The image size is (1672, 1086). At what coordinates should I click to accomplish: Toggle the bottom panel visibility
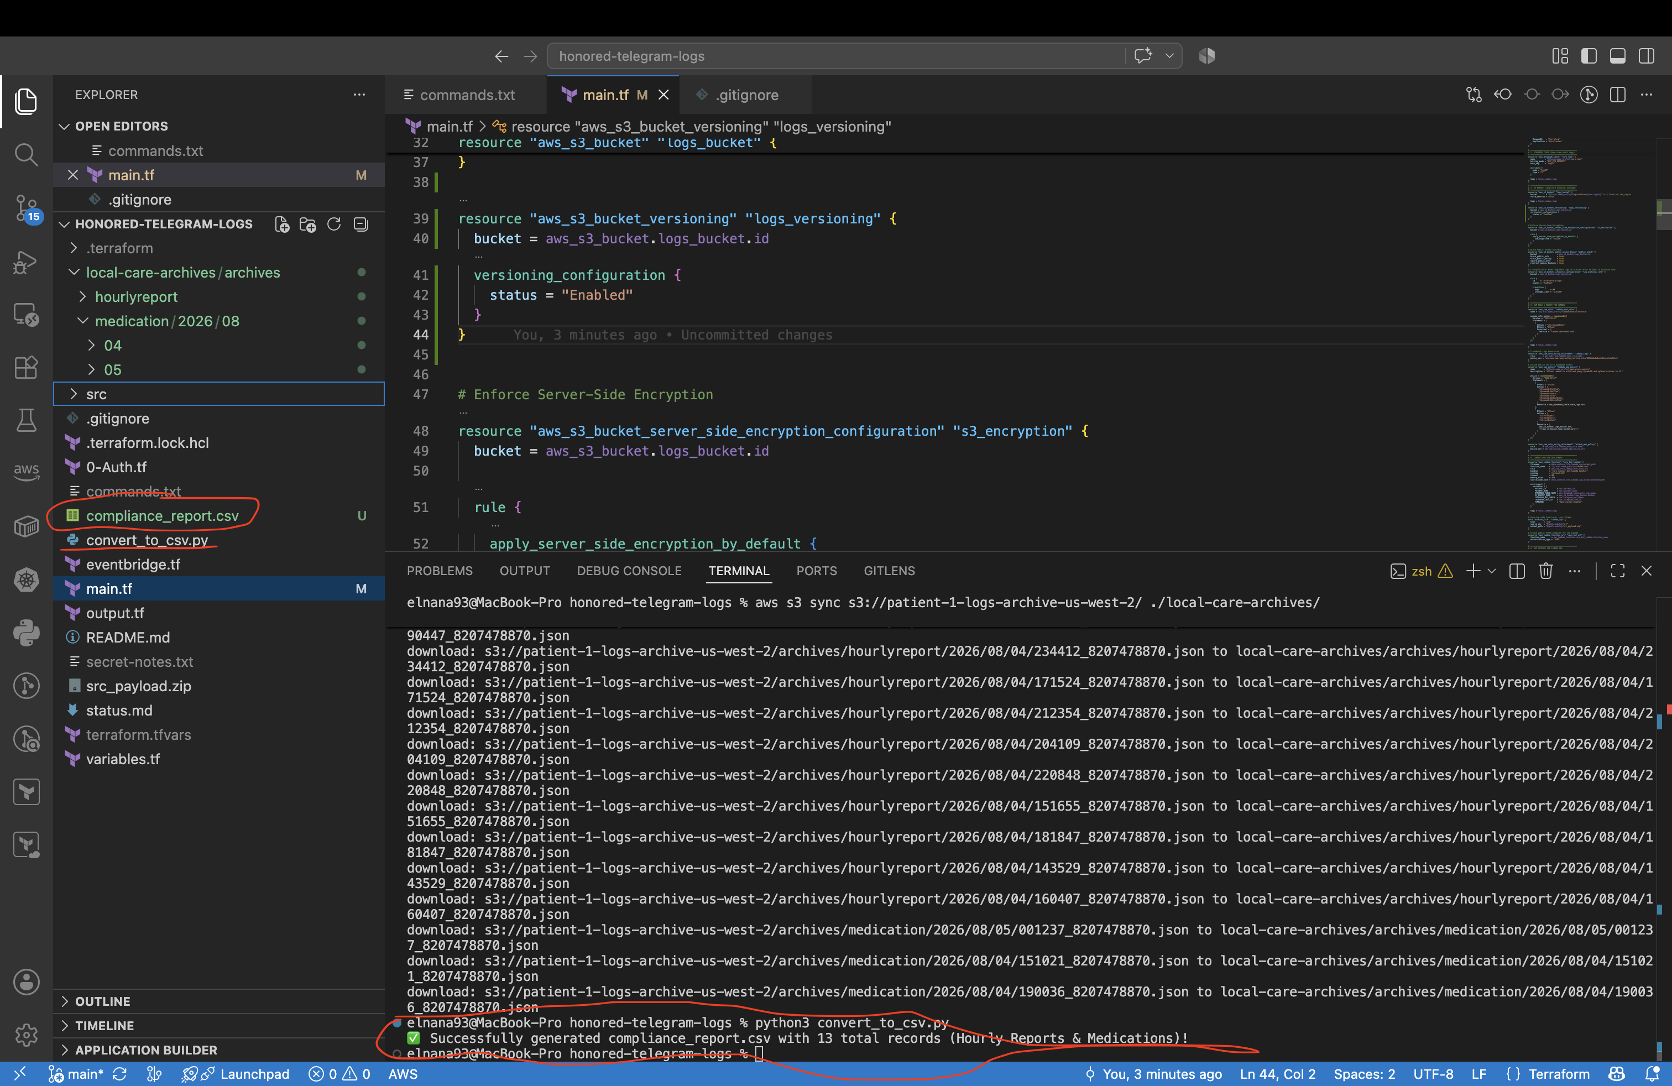(x=1617, y=55)
